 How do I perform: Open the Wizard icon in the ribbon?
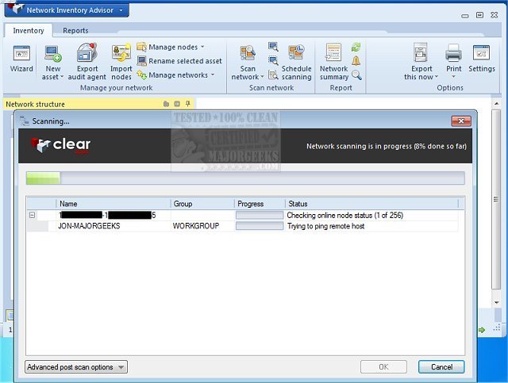click(21, 54)
